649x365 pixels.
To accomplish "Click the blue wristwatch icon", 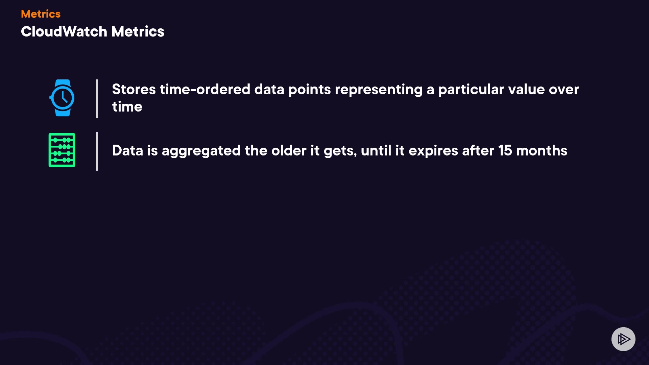I will tap(62, 98).
